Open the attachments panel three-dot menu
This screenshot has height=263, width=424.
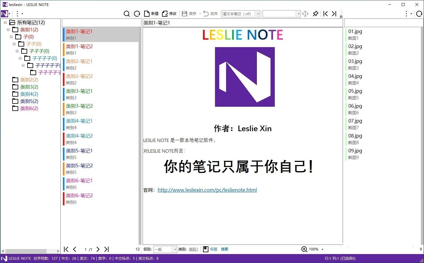click(x=408, y=14)
